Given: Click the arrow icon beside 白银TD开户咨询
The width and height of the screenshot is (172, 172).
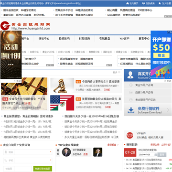Looking at the screenshot, I should click(x=131, y=93).
